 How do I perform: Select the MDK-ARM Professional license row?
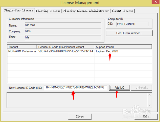pyautogui.click(x=79, y=51)
